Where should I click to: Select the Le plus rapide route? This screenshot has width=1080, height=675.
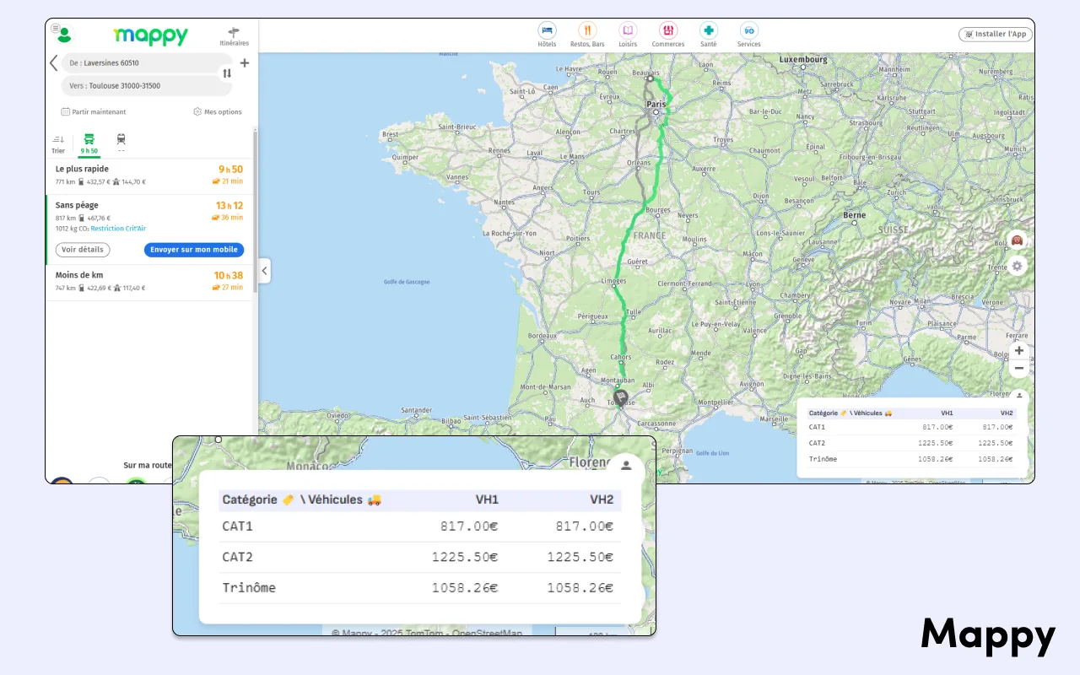pos(149,175)
